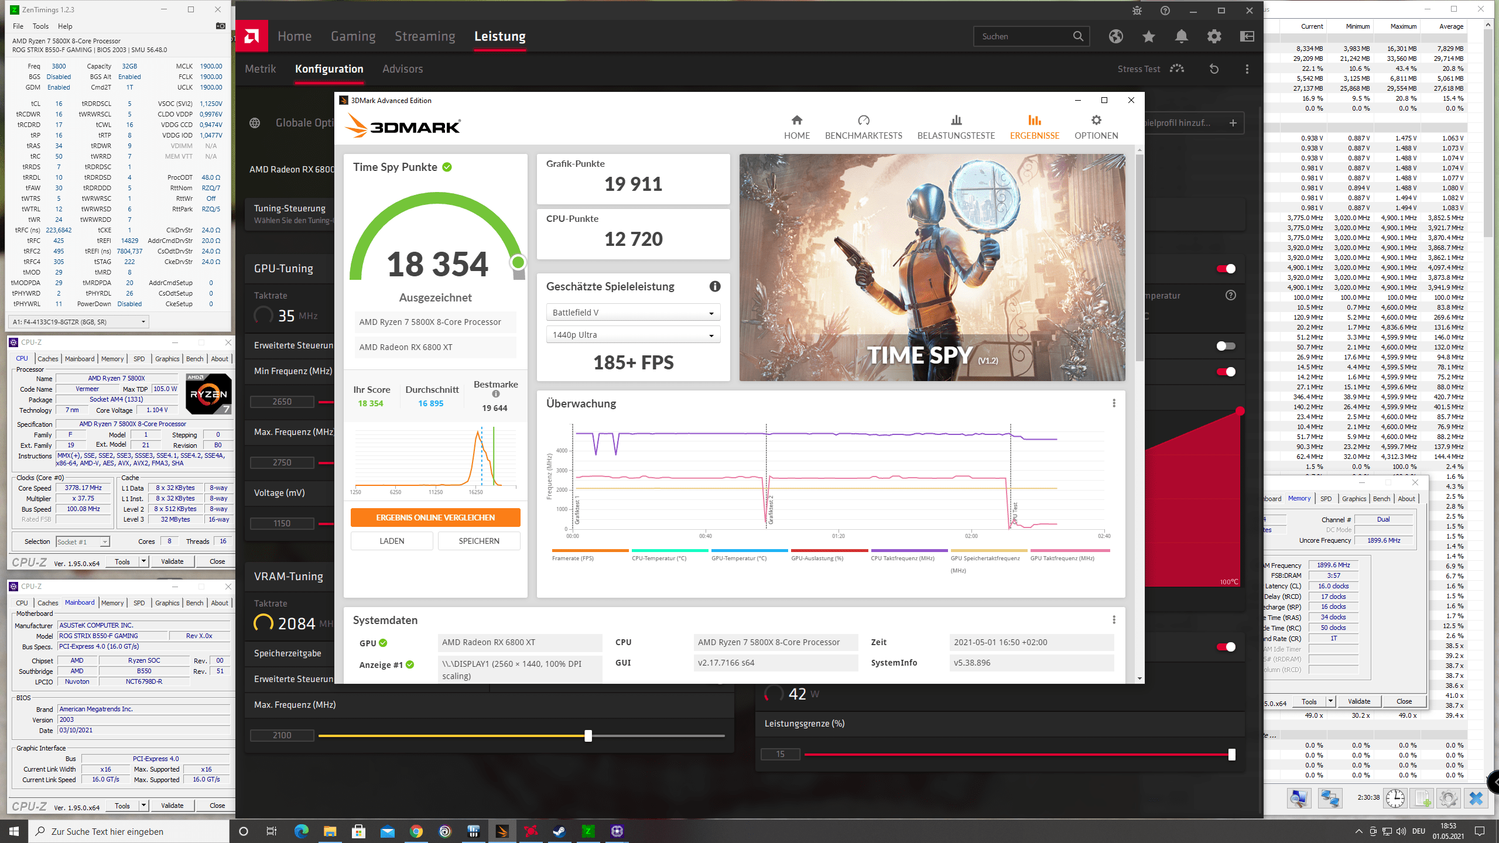Open 3DMark Belastungsteste section
1499x843 pixels.
(956, 127)
